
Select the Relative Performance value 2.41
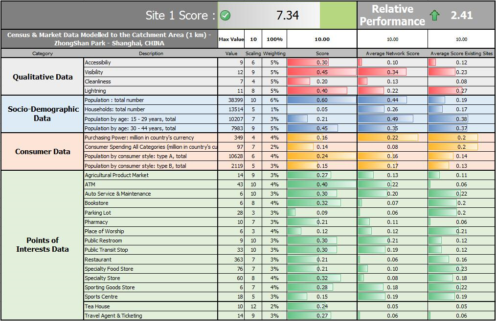[x=462, y=15]
